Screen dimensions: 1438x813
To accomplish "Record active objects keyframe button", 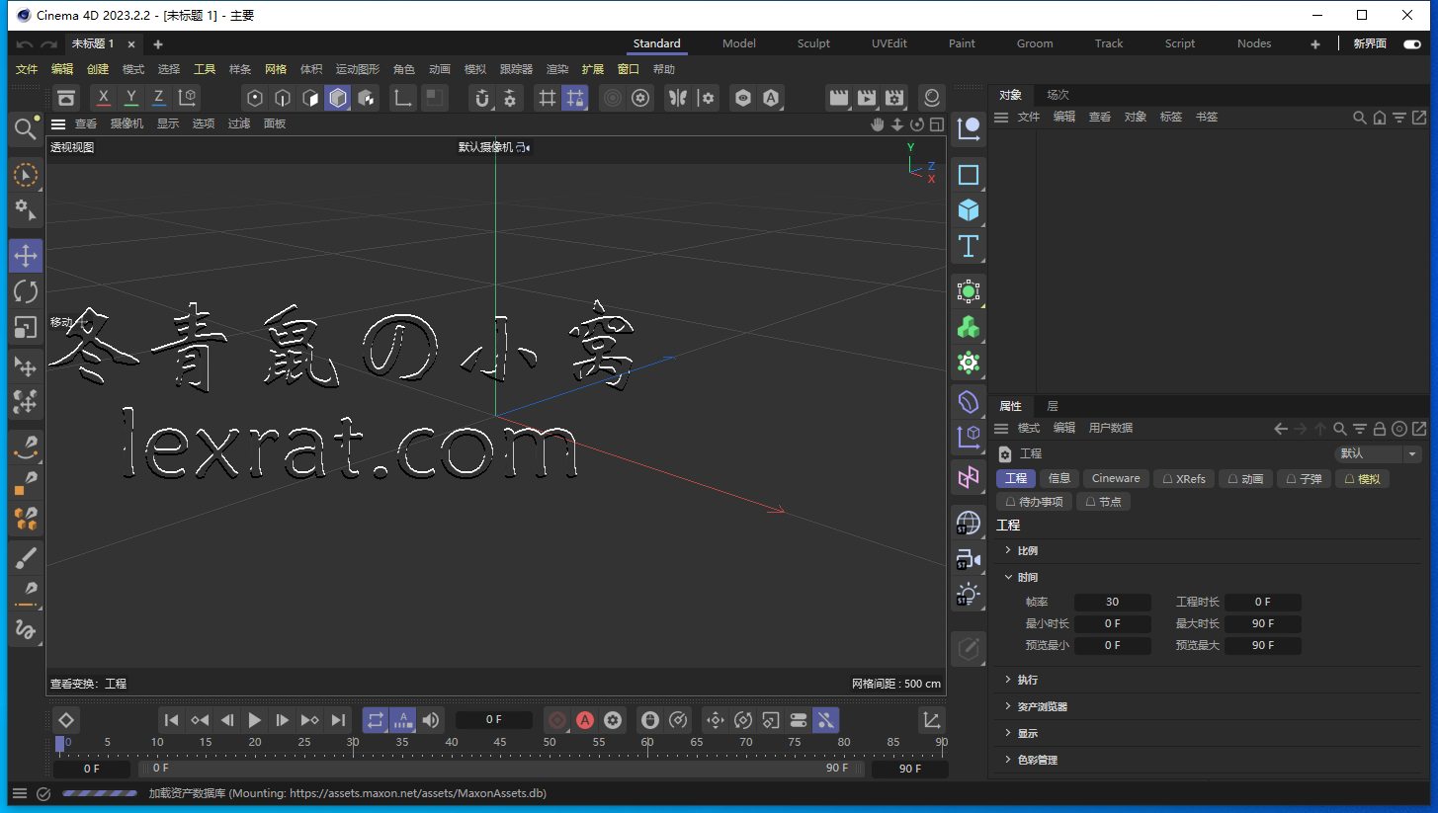I will coord(557,720).
